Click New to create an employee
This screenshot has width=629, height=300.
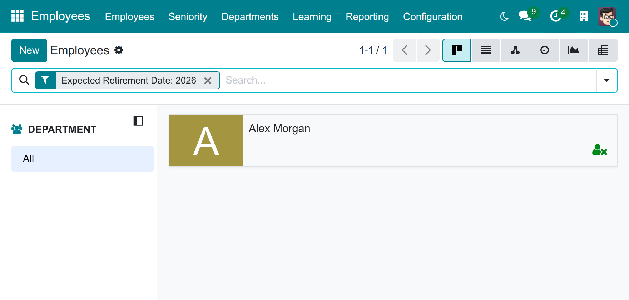coord(29,50)
